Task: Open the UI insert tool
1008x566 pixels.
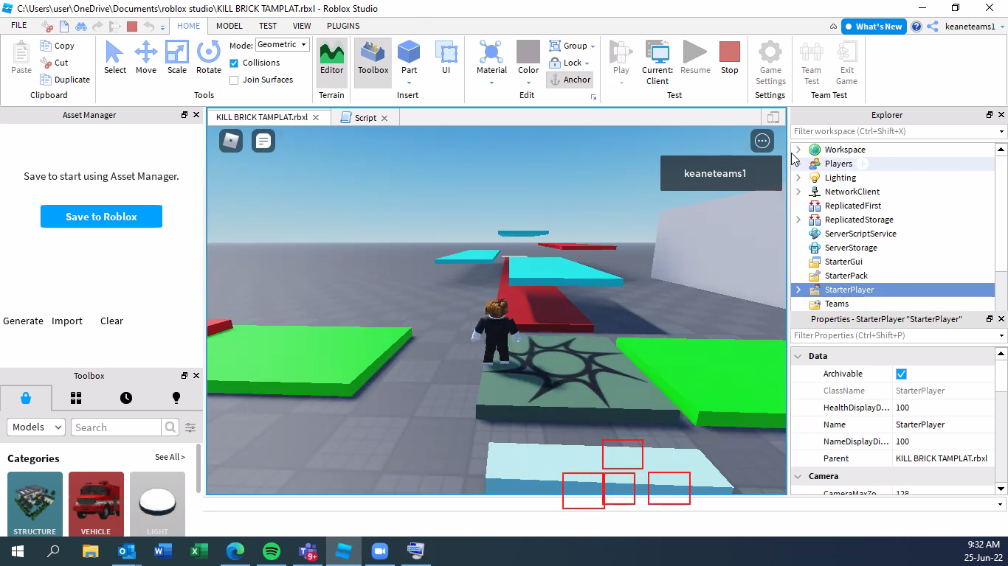Action: click(x=446, y=57)
